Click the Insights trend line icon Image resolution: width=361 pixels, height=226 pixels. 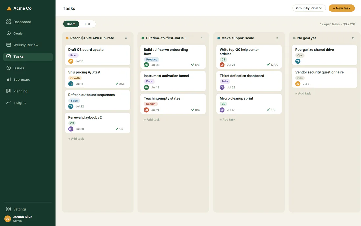(9, 102)
